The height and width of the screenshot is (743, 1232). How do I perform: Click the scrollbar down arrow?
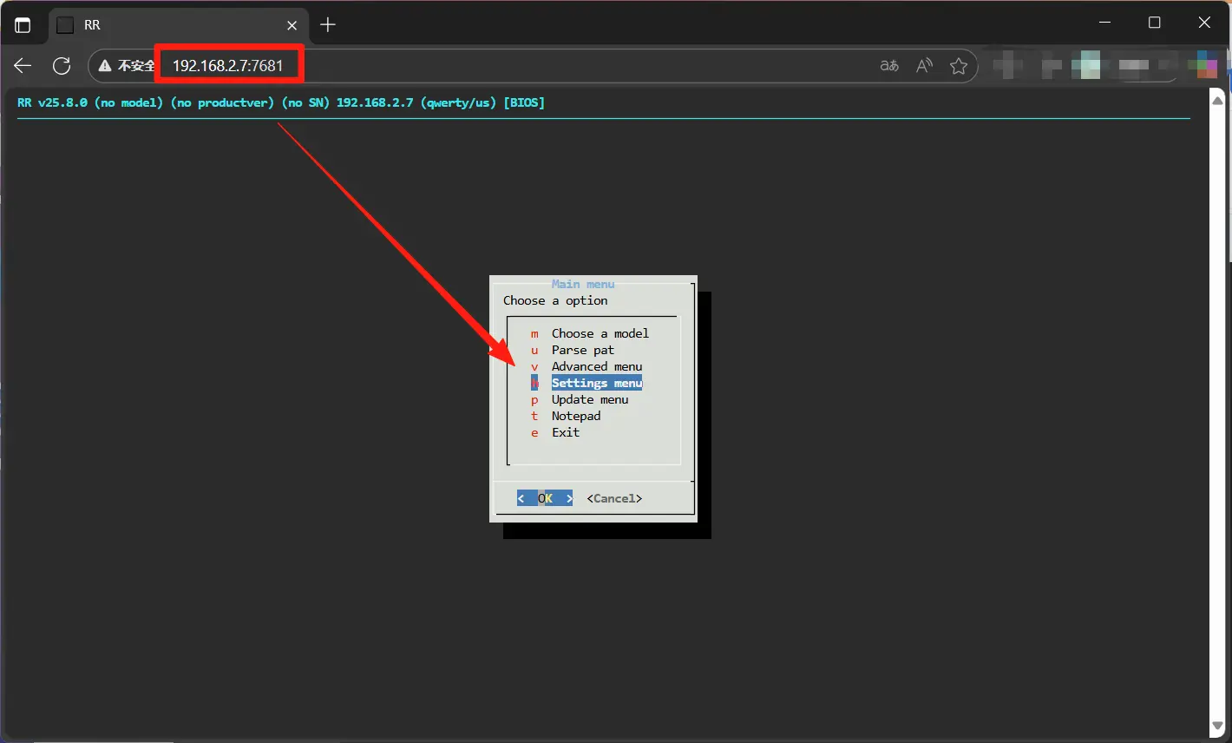pos(1217,726)
